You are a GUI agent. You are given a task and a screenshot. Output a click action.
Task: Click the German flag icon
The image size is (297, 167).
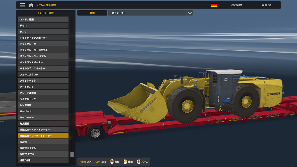coord(214,5)
